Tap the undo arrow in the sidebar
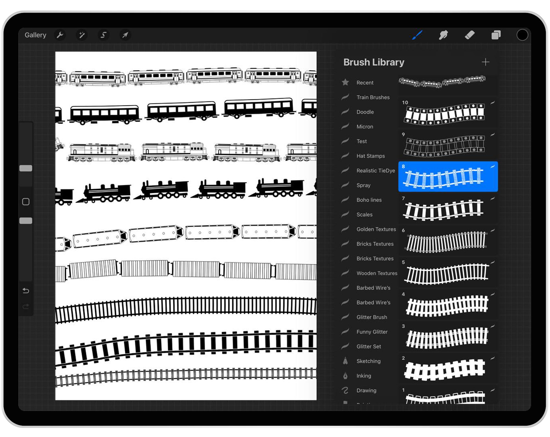Viewport: 550px width, 437px height. tap(26, 291)
